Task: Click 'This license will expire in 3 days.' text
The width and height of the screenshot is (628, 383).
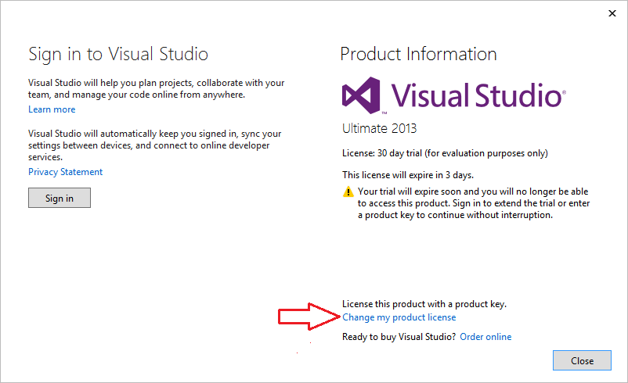Action: (408, 175)
